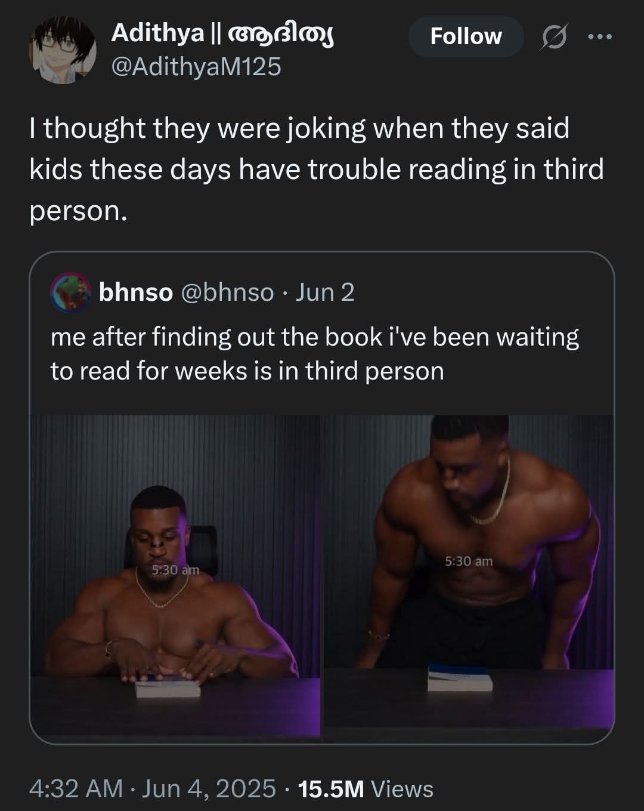The image size is (644, 811).
Task: Open the bhnso display name
Action: [x=136, y=292]
